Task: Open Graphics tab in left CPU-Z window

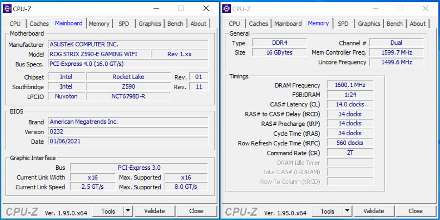Action: [150, 24]
